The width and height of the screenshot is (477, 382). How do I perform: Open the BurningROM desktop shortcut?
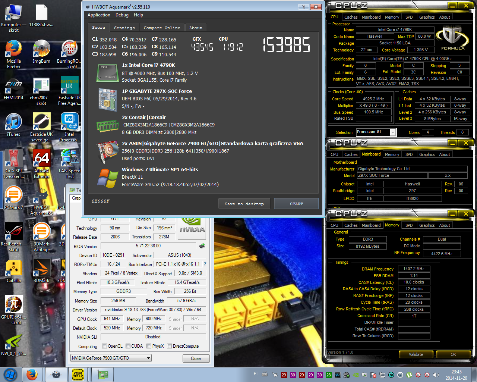tap(69, 54)
